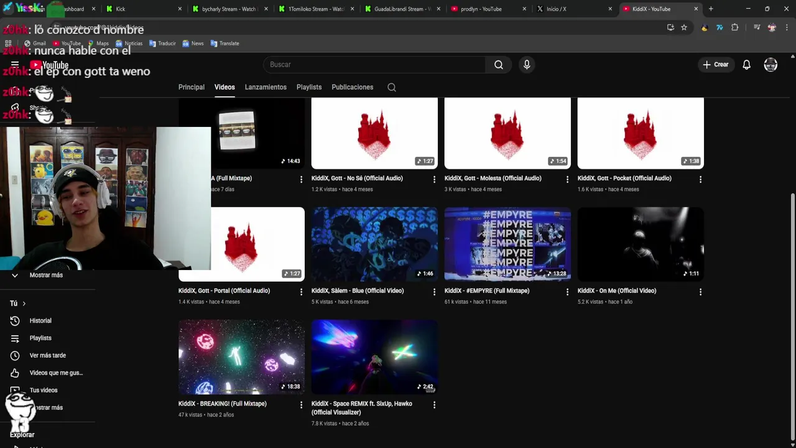This screenshot has width=796, height=448.
Task: Open options menu for Pocket video
Action: [700, 179]
